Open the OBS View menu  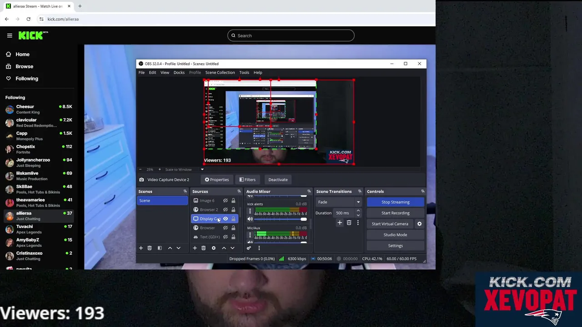coord(165,72)
